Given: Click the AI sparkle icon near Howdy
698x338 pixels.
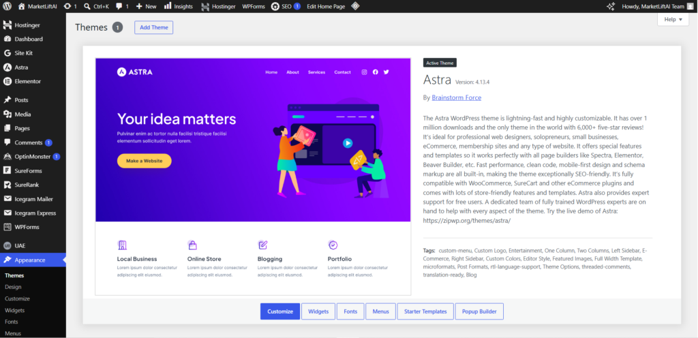Looking at the screenshot, I should (611, 6).
